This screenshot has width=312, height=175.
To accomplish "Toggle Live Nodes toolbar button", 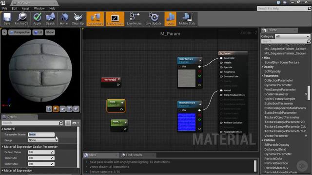I will pos(134,19).
